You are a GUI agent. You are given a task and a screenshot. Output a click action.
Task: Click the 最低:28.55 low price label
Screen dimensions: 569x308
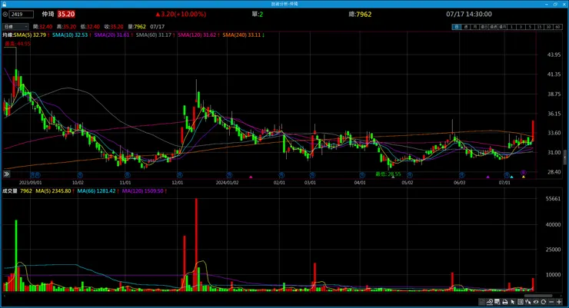(388, 174)
